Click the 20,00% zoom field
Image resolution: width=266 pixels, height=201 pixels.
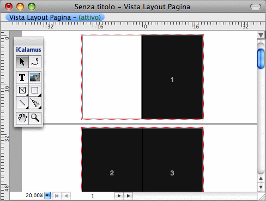pyautogui.click(x=27, y=196)
